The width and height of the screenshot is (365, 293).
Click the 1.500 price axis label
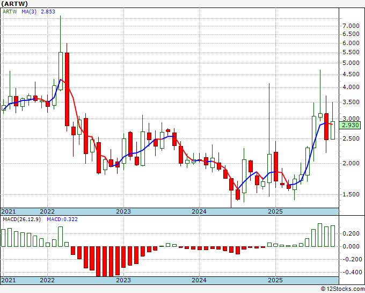pyautogui.click(x=351, y=195)
